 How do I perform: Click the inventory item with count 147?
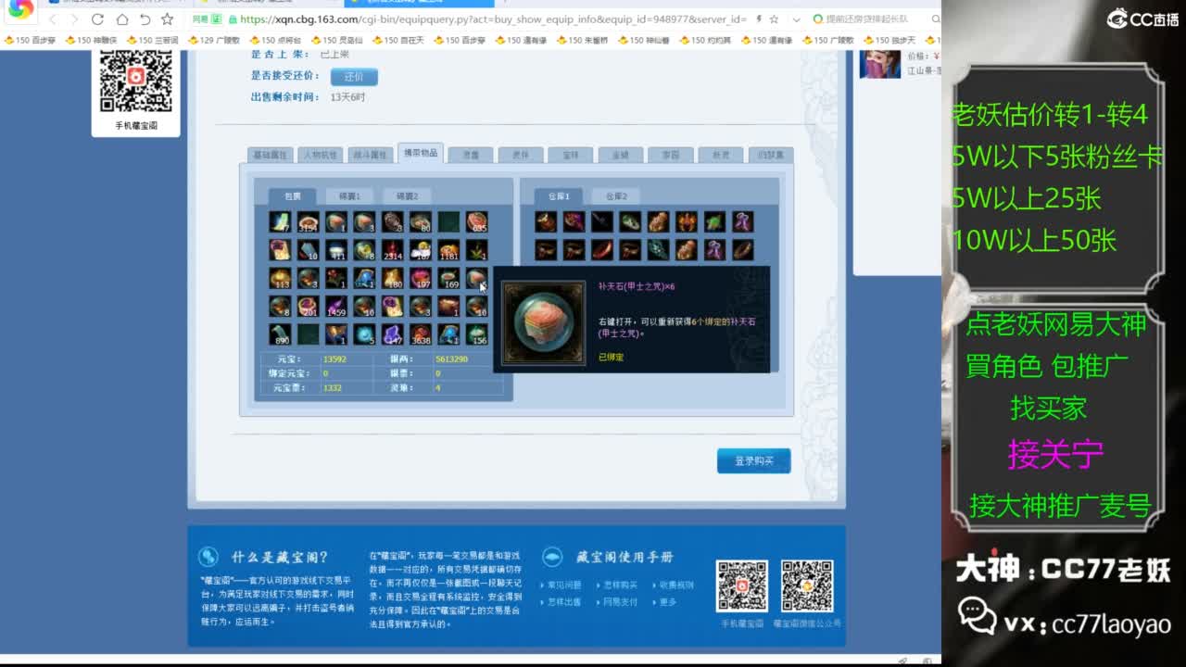(392, 333)
